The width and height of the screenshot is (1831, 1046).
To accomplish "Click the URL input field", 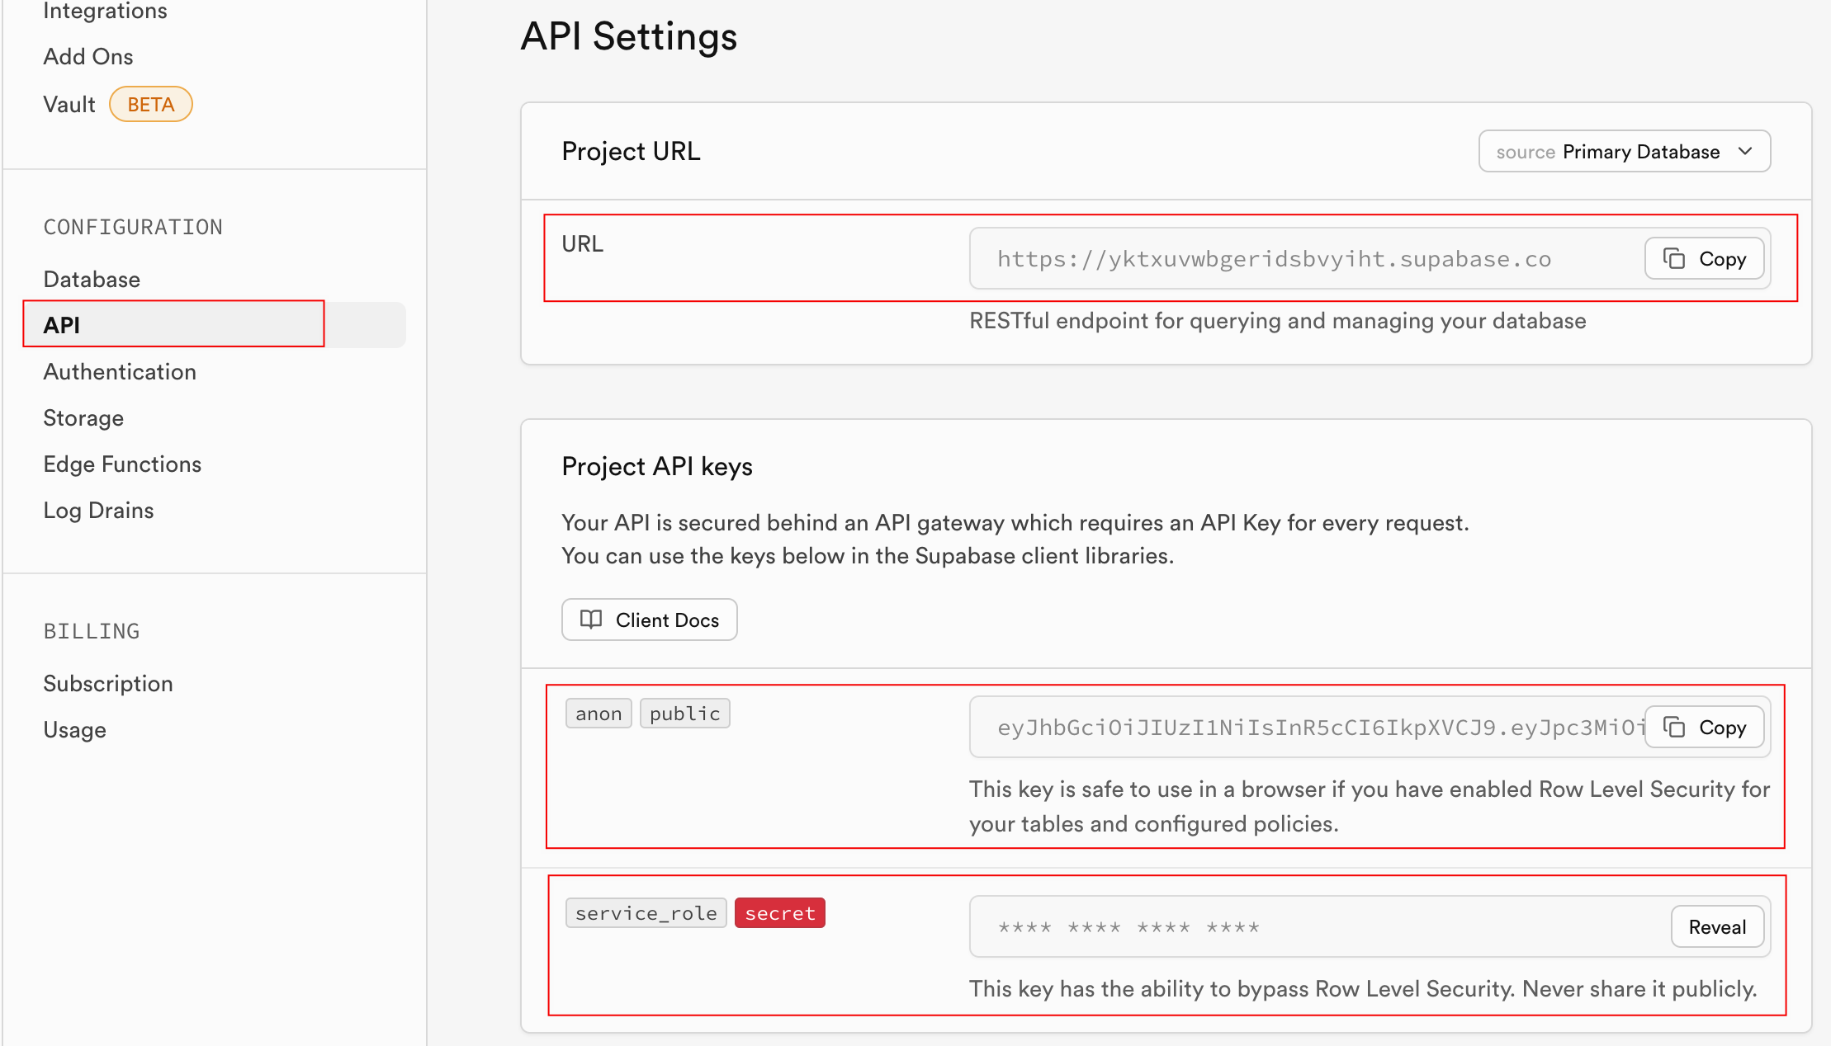I will 1313,259.
